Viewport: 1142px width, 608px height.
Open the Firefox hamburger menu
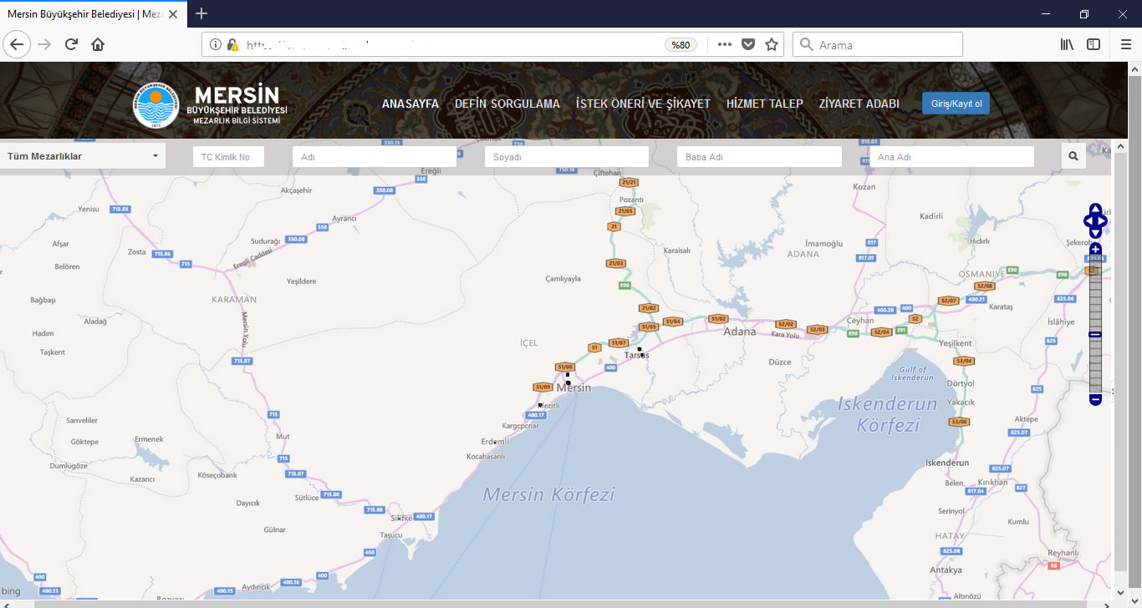click(1125, 44)
